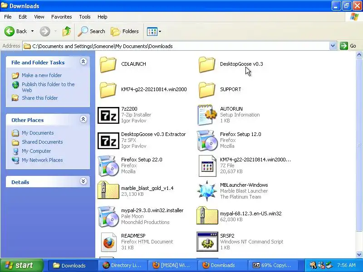The image size is (363, 272).
Task: Click the text label MBLauncher-Windows
Action: (244, 185)
